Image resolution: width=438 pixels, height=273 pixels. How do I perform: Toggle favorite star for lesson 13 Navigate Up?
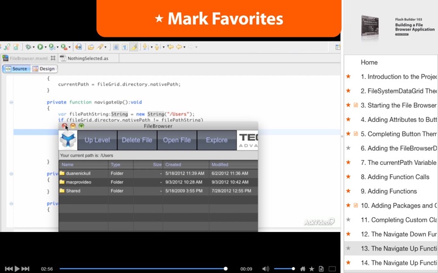(348, 248)
